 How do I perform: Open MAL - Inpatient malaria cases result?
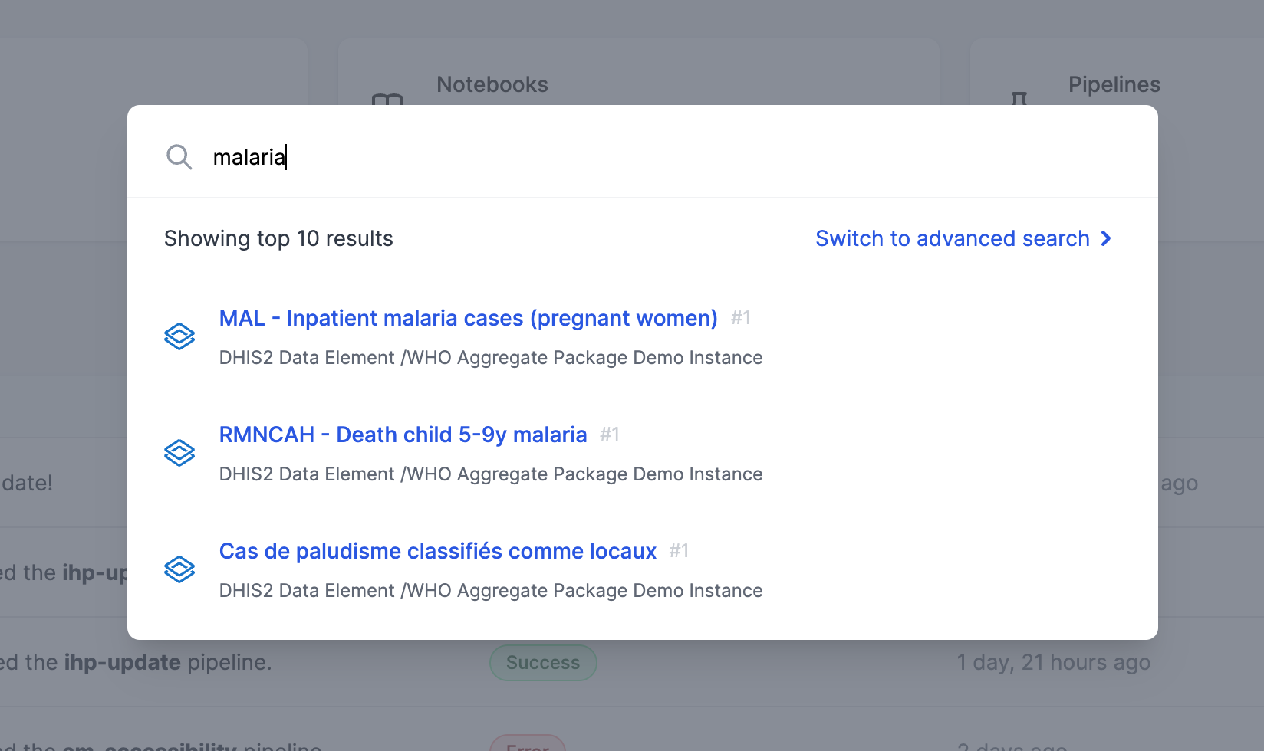[468, 318]
